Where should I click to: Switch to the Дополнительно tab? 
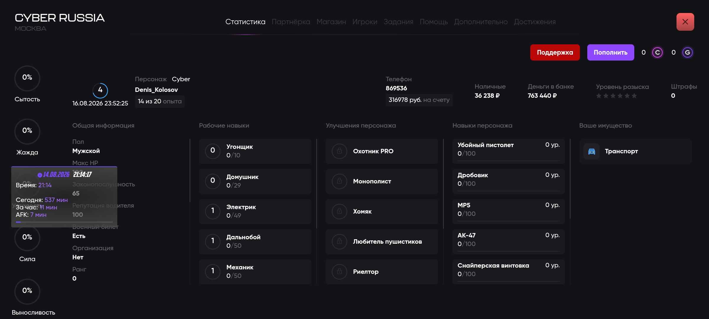click(481, 22)
